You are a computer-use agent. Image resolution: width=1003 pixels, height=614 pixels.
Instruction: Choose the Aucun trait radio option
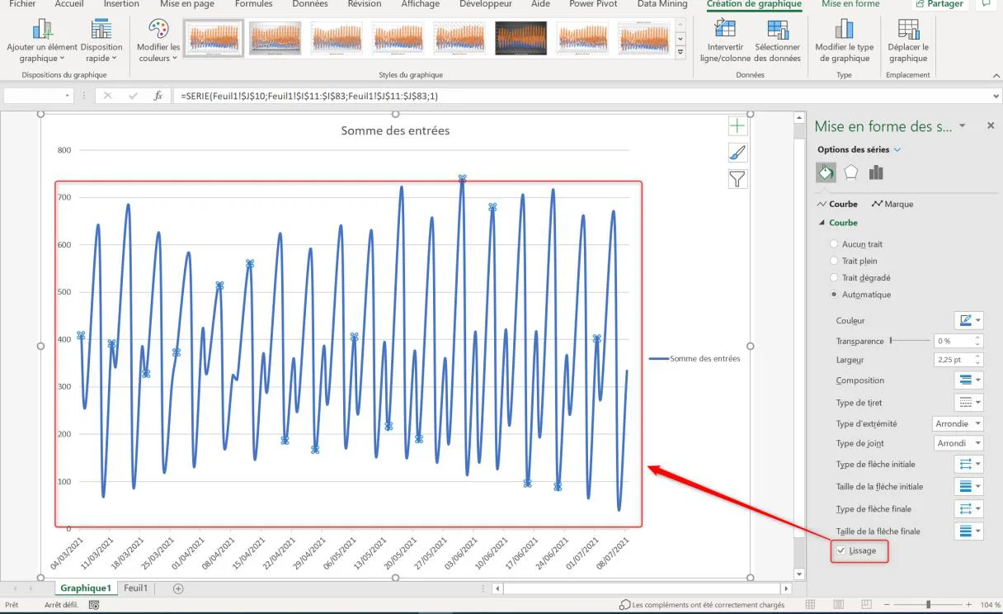click(x=835, y=244)
